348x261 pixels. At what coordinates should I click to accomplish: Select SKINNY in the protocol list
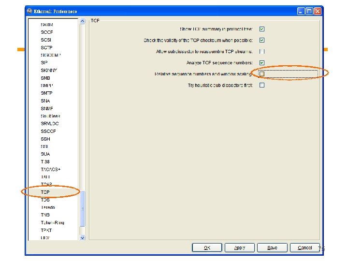(49, 71)
